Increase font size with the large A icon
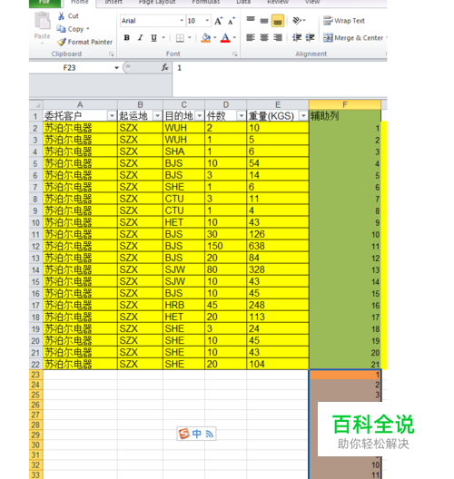Screen dimensions: 454x479 (218, 21)
